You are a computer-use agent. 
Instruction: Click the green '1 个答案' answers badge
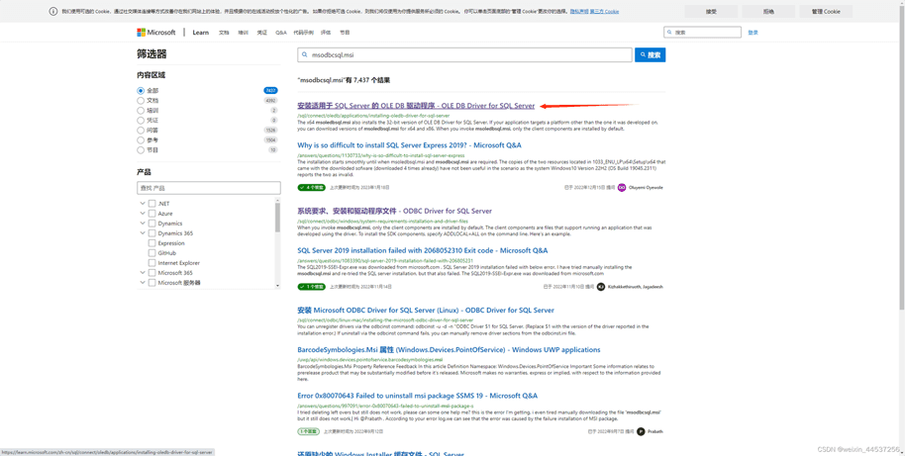click(311, 287)
